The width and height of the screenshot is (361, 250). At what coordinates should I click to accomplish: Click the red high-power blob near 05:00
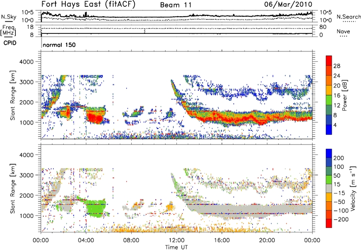95,118
